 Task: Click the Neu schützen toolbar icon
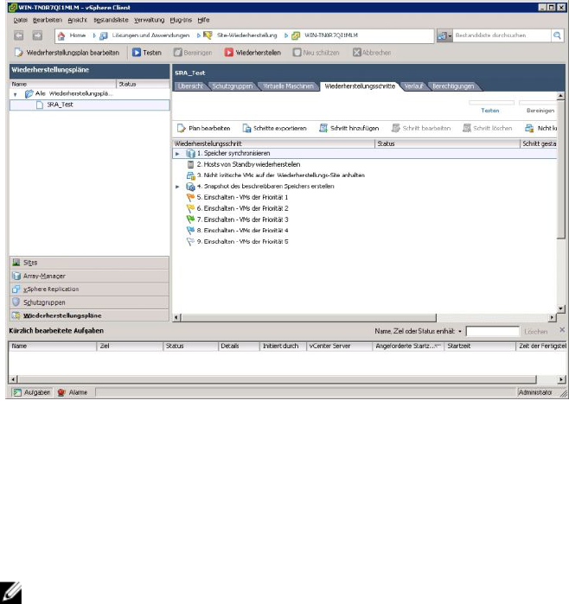point(297,53)
